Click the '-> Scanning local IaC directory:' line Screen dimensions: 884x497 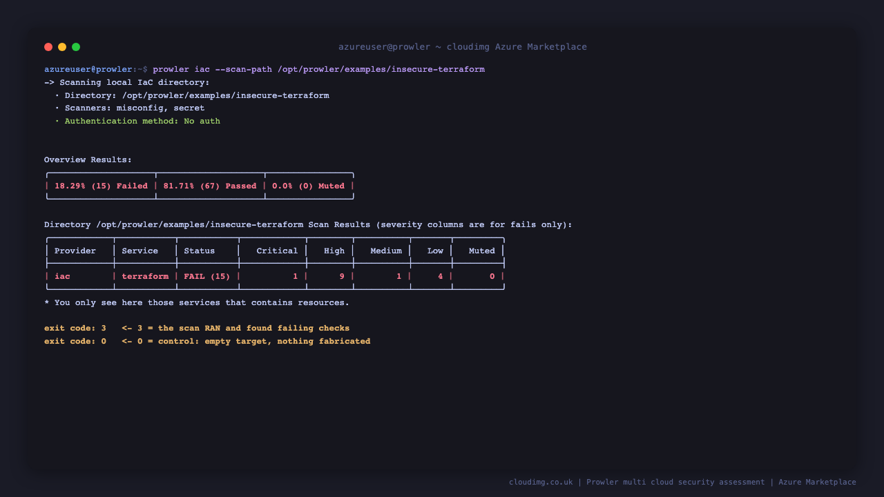point(127,83)
